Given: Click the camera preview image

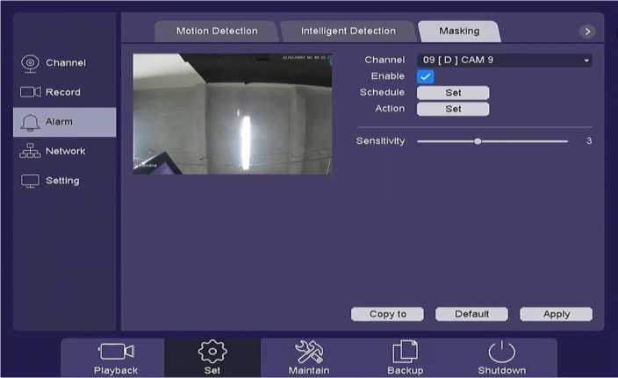Looking at the screenshot, I should point(232,113).
